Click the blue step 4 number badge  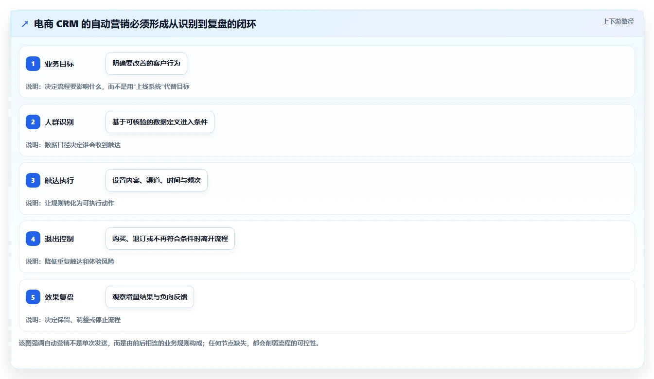(x=33, y=239)
